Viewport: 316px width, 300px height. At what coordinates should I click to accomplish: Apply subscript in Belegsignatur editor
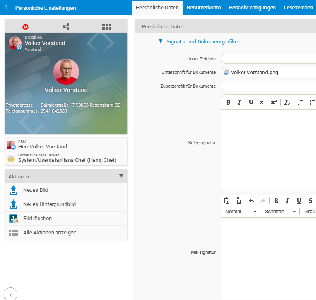(262, 102)
